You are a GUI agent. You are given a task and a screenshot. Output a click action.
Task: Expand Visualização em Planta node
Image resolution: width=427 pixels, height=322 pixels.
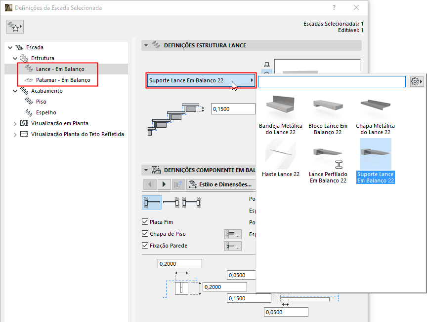[15, 124]
